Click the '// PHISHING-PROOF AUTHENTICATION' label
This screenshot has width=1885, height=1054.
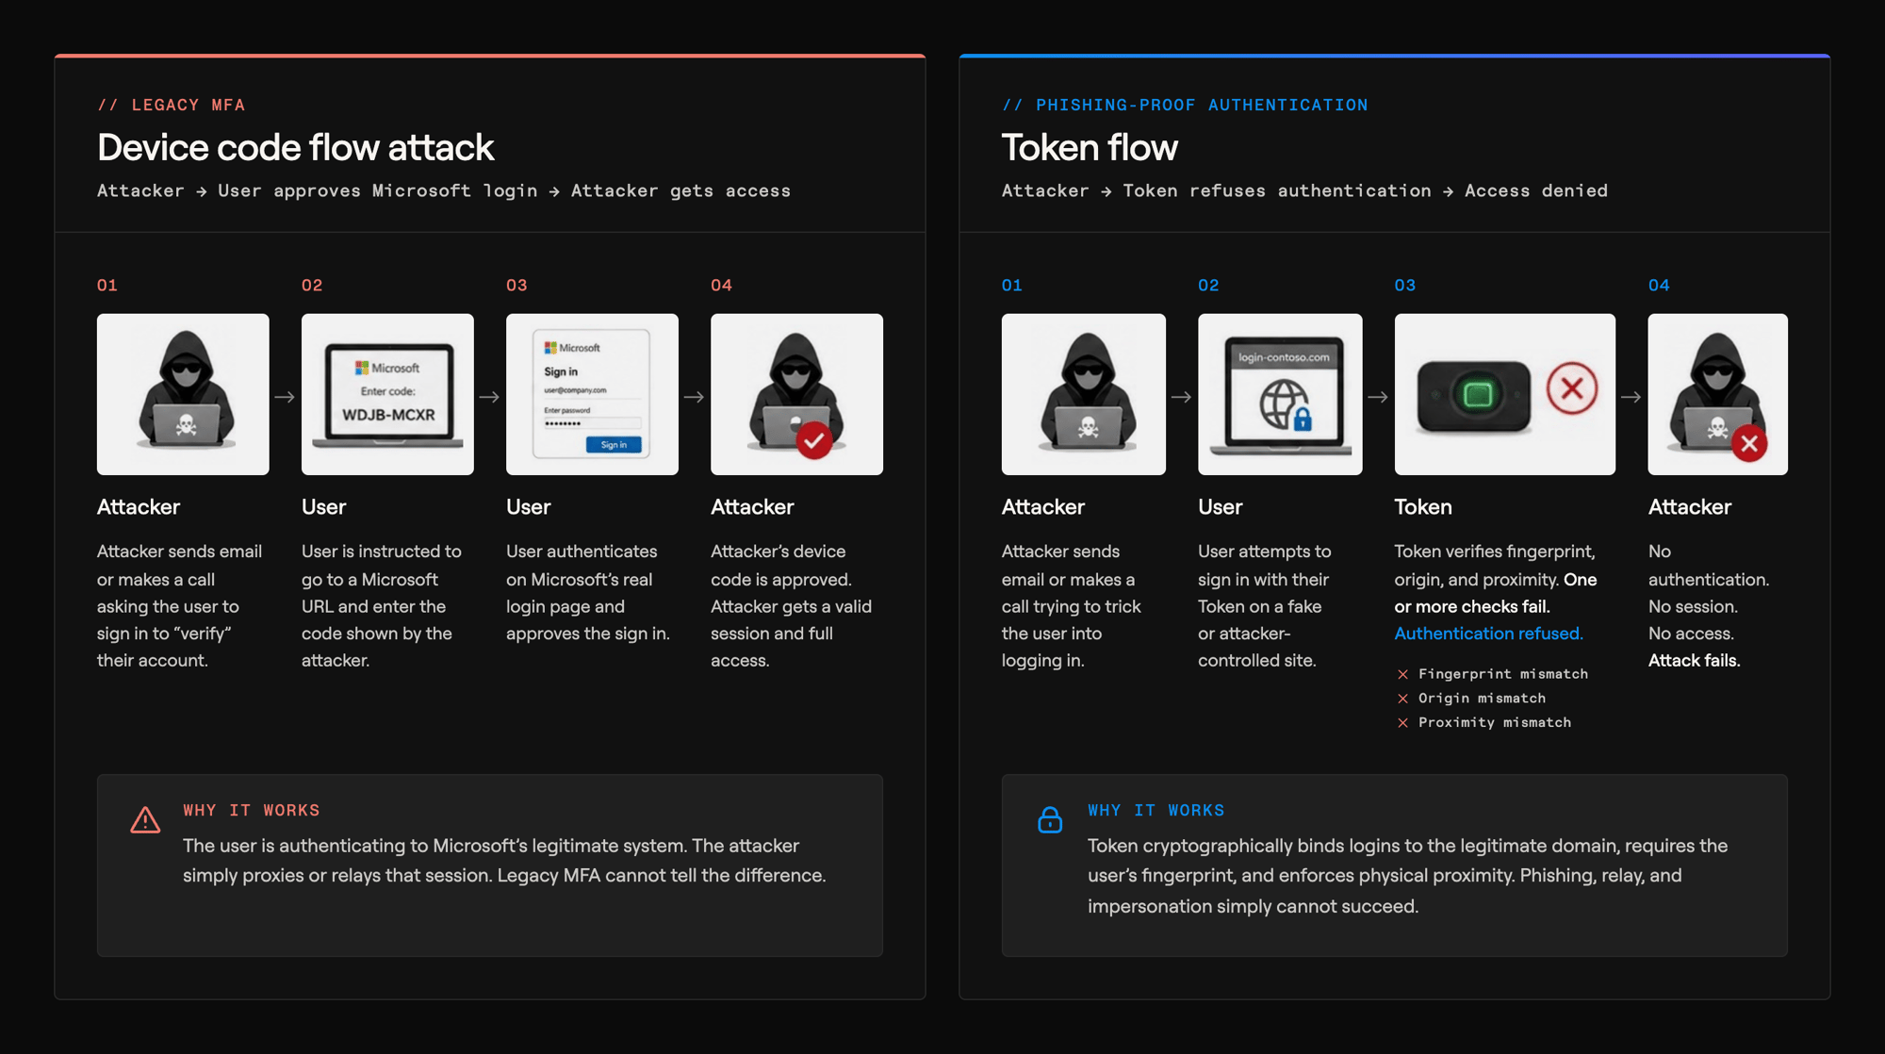[x=1185, y=105]
